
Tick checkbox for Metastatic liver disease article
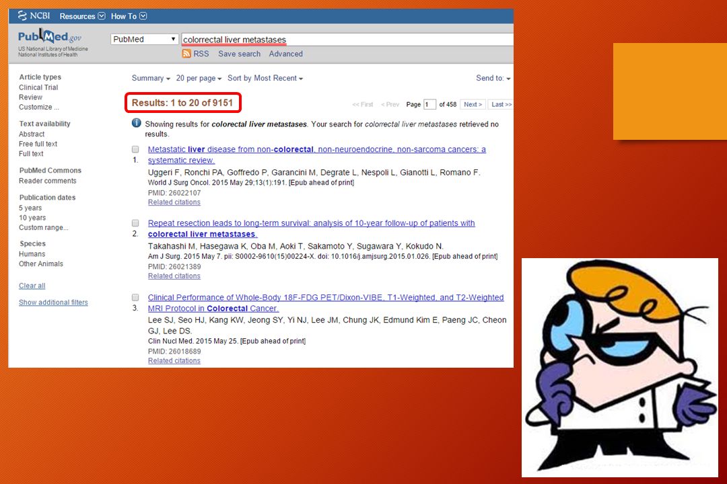coord(135,149)
